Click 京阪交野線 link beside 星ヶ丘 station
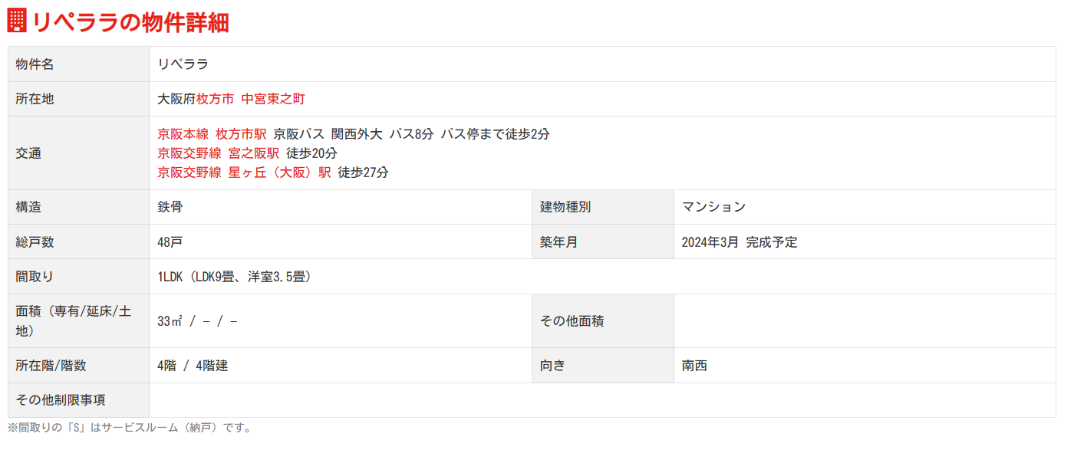 [x=189, y=172]
